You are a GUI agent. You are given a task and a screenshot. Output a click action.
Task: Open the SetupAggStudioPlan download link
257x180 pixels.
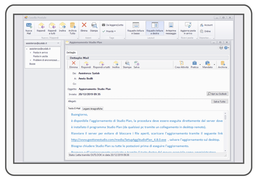pos(119,140)
